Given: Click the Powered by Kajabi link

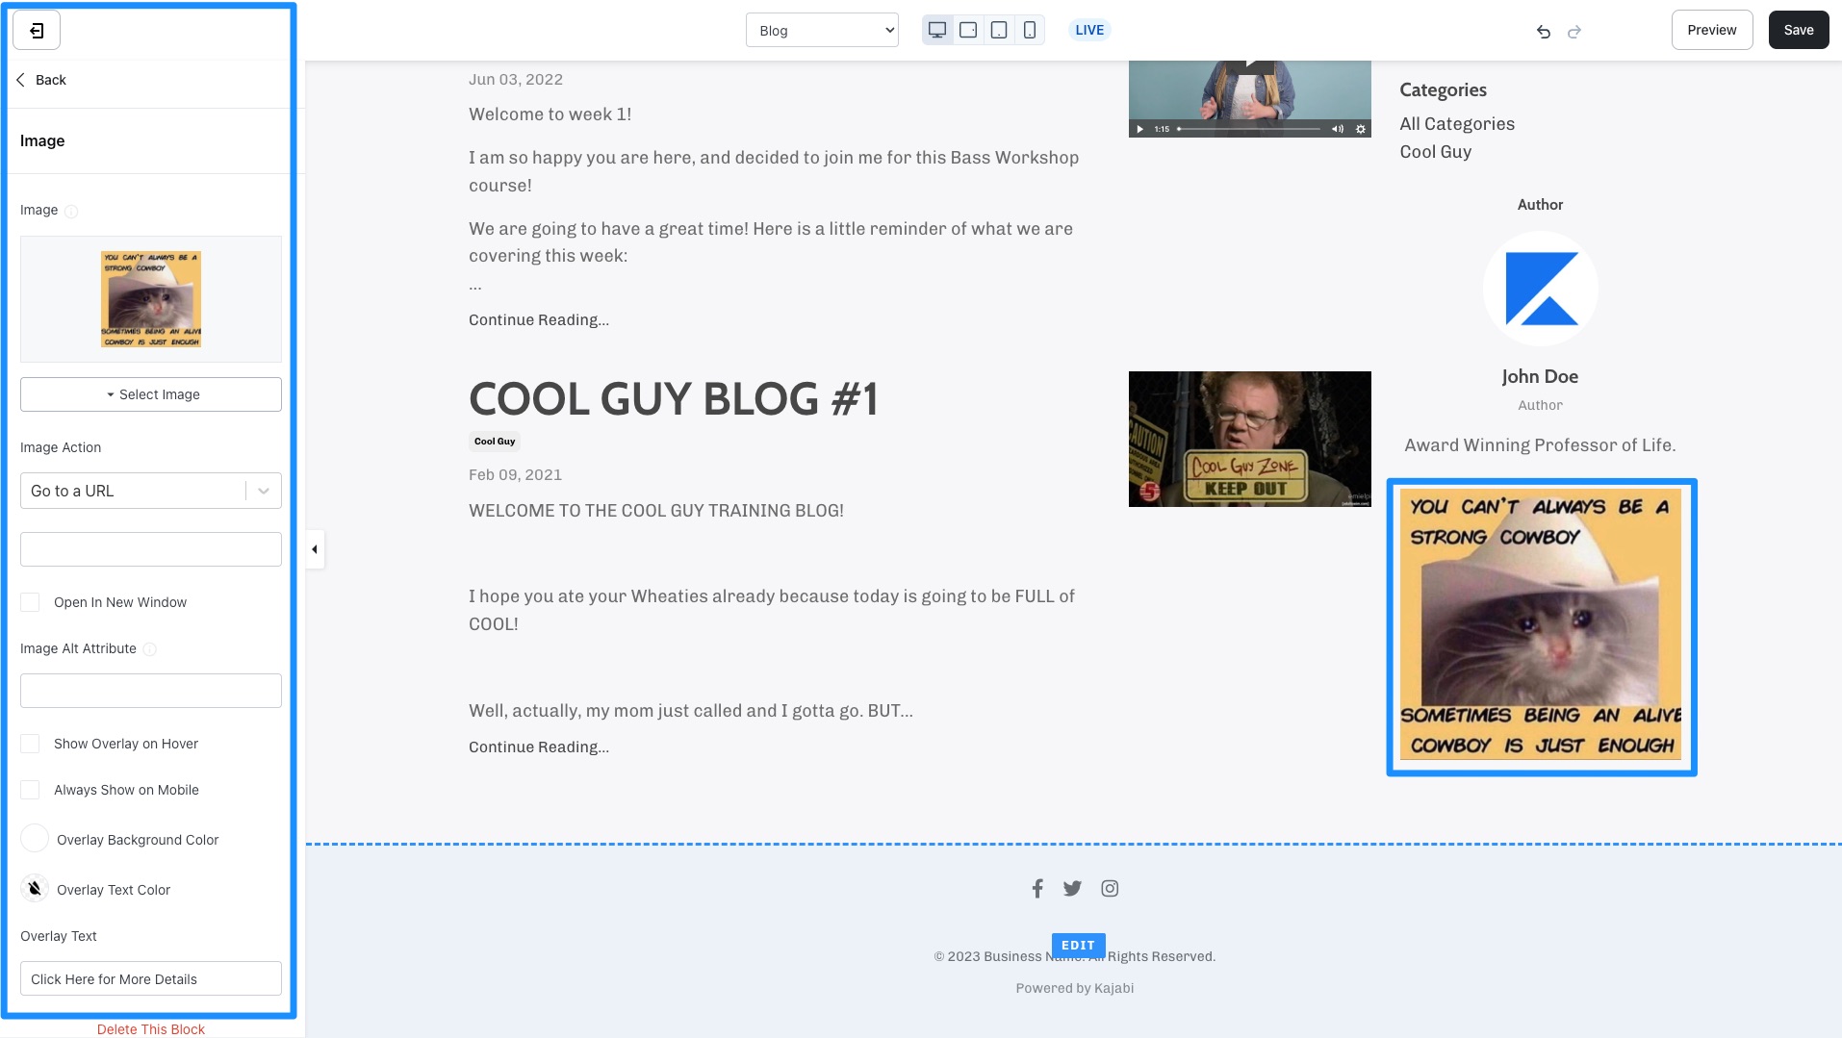Looking at the screenshot, I should coord(1074,988).
